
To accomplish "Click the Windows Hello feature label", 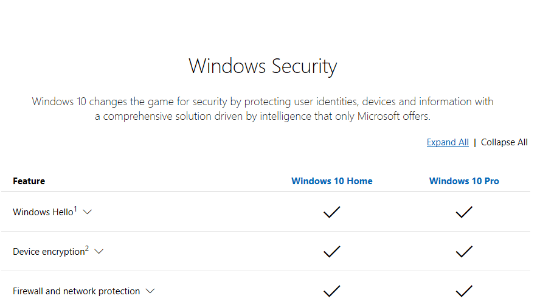I will [43, 212].
